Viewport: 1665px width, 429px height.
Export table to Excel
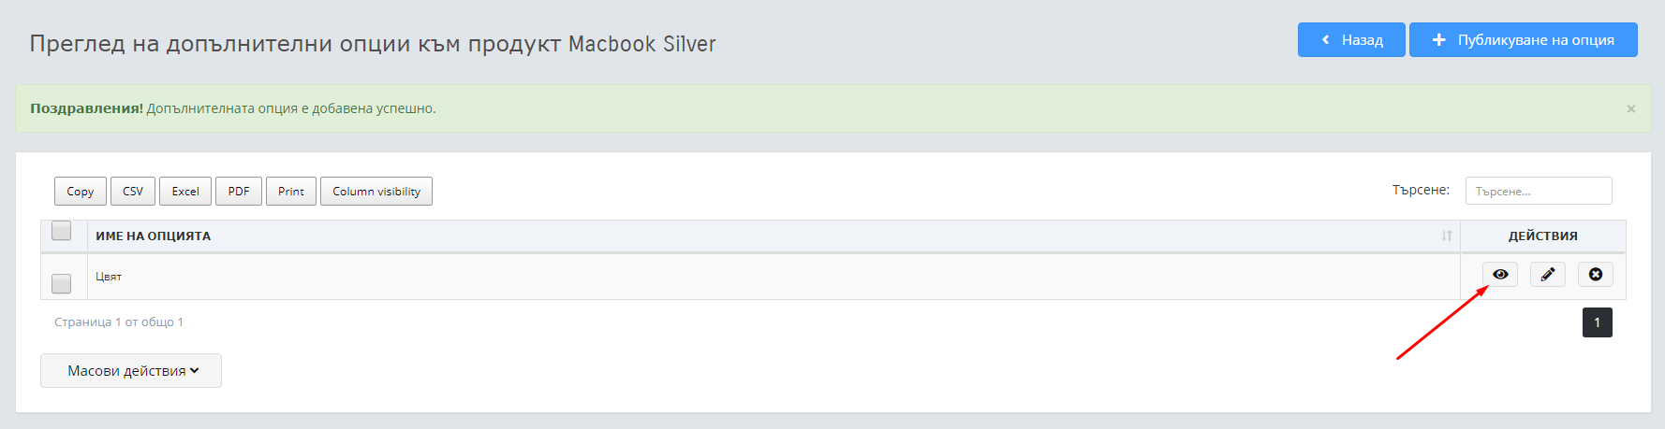[x=185, y=191]
